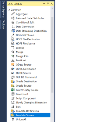Select 'Slowly Changing Dimension' label text
The image size is (111, 122).
[x=31, y=102]
